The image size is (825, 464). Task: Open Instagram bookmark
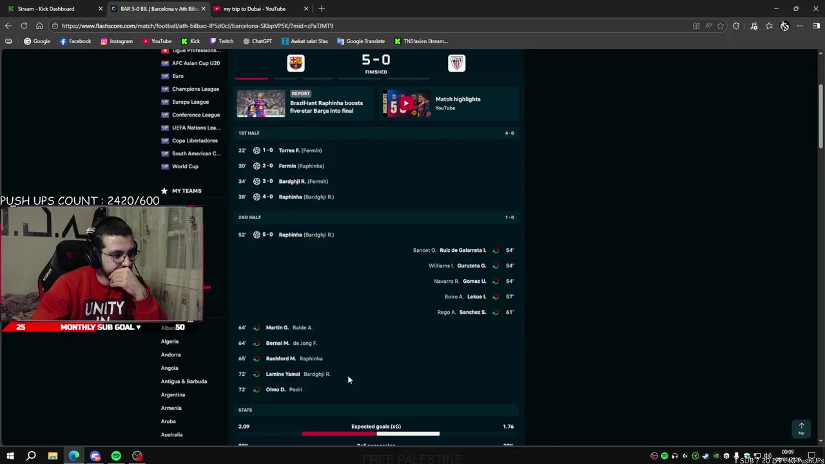coord(117,41)
